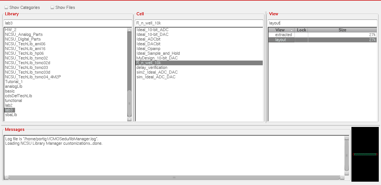Click the Lock column header

[301, 30]
